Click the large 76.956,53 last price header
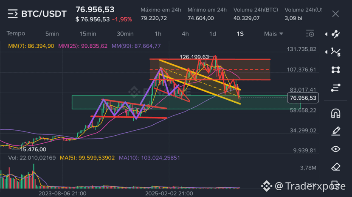Image resolution: width=352 pixels, height=197 pixels. coord(95,9)
